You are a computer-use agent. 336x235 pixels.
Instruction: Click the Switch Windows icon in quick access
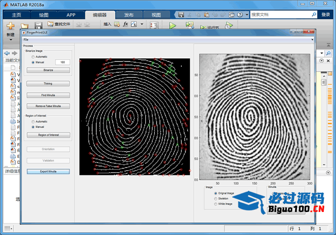232,15
